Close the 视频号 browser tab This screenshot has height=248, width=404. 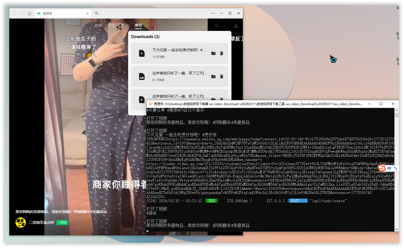tap(87, 13)
